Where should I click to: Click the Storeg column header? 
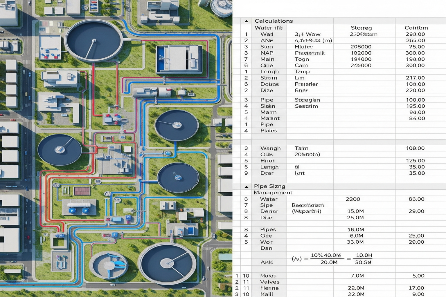pos(361,28)
